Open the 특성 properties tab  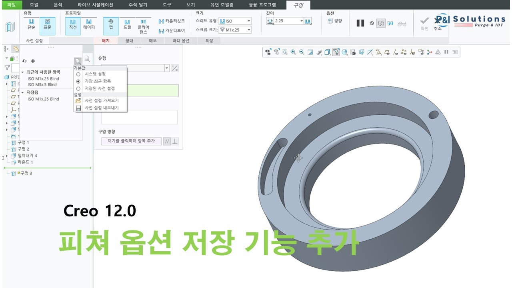coord(209,40)
